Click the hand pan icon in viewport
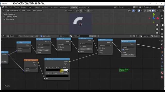The height and width of the screenshot is (92, 165). pyautogui.click(x=157, y=29)
